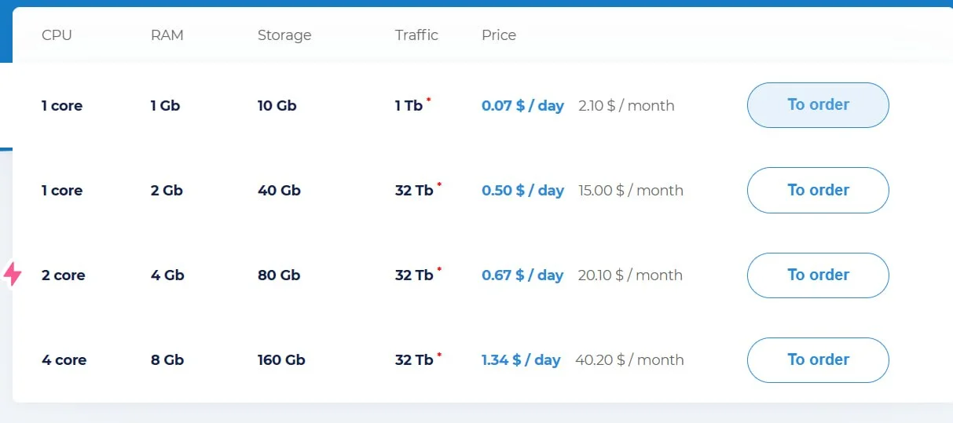953x423 pixels.
Task: Click the Traffic column header
Action: point(416,35)
